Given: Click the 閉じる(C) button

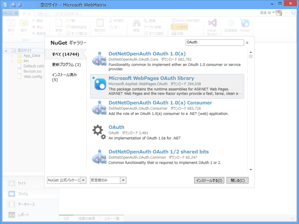Looking at the screenshot, I should [x=237, y=180].
